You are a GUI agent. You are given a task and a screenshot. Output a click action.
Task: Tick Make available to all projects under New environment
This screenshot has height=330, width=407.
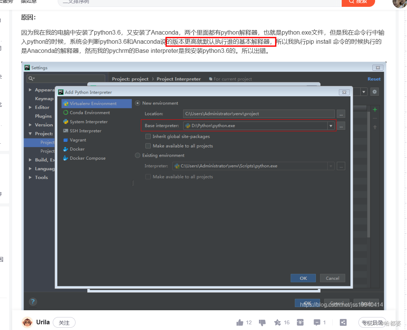point(148,146)
